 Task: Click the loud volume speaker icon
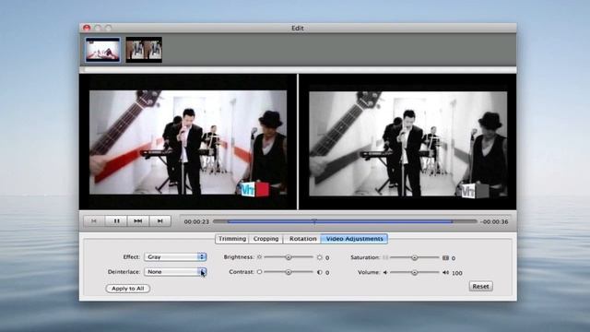click(445, 272)
